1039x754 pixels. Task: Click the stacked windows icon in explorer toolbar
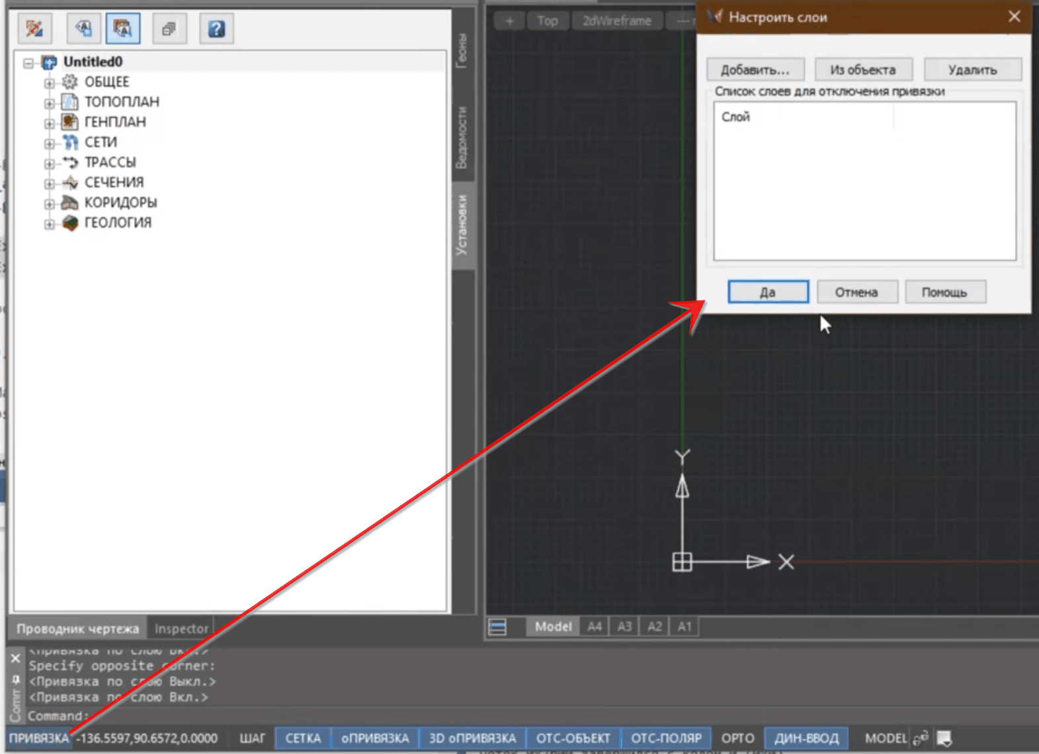click(169, 28)
